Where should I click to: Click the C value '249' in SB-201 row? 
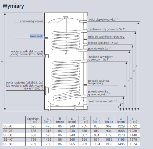click(x=72, y=126)
